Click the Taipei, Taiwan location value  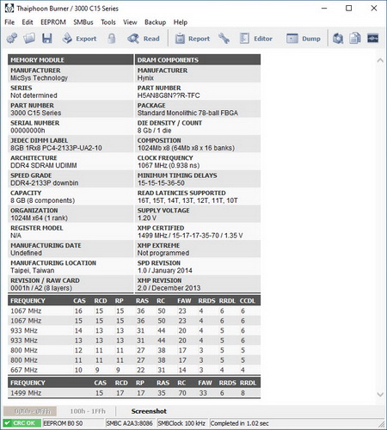pyautogui.click(x=33, y=270)
